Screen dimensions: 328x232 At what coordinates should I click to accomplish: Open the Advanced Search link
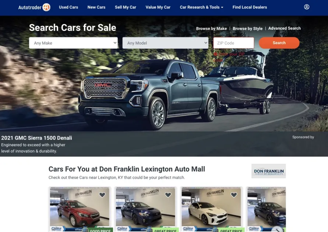pos(285,28)
